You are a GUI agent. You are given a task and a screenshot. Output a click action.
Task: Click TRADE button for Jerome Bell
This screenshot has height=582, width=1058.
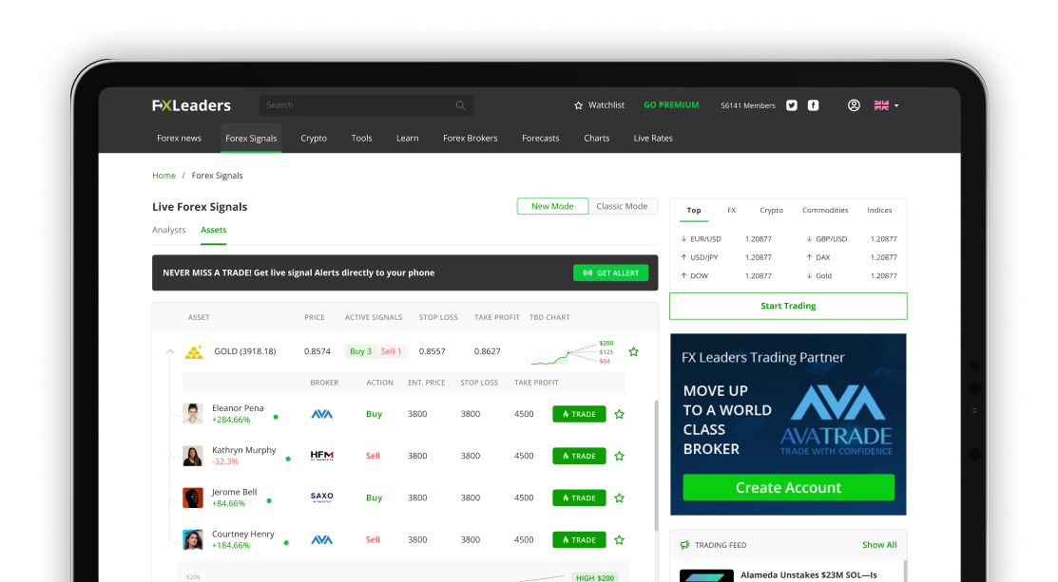(579, 498)
